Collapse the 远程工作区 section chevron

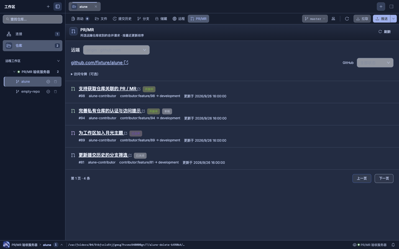click(58, 61)
